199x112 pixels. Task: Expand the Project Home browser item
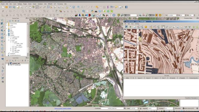tap(7, 24)
